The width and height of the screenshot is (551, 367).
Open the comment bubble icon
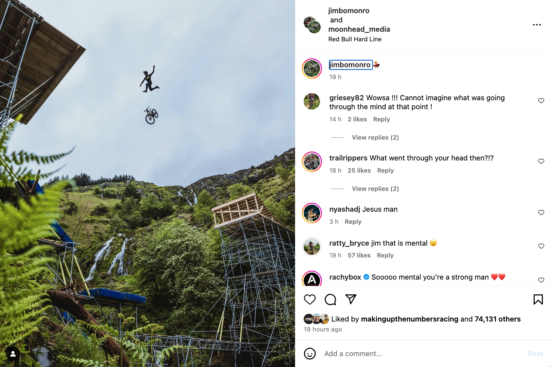(x=330, y=299)
